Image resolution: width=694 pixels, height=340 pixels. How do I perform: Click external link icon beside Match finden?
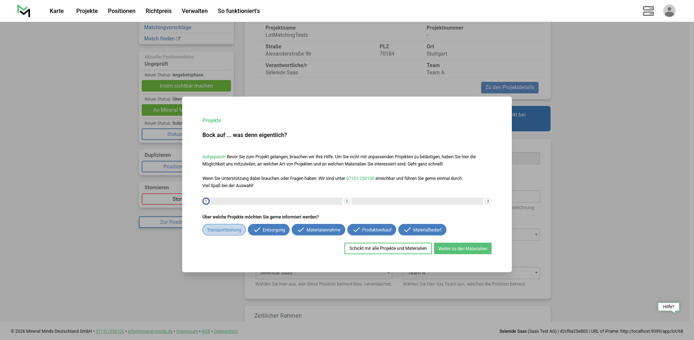point(178,39)
